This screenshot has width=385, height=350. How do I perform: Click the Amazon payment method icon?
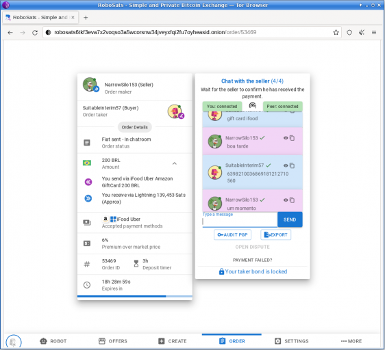pos(105,219)
